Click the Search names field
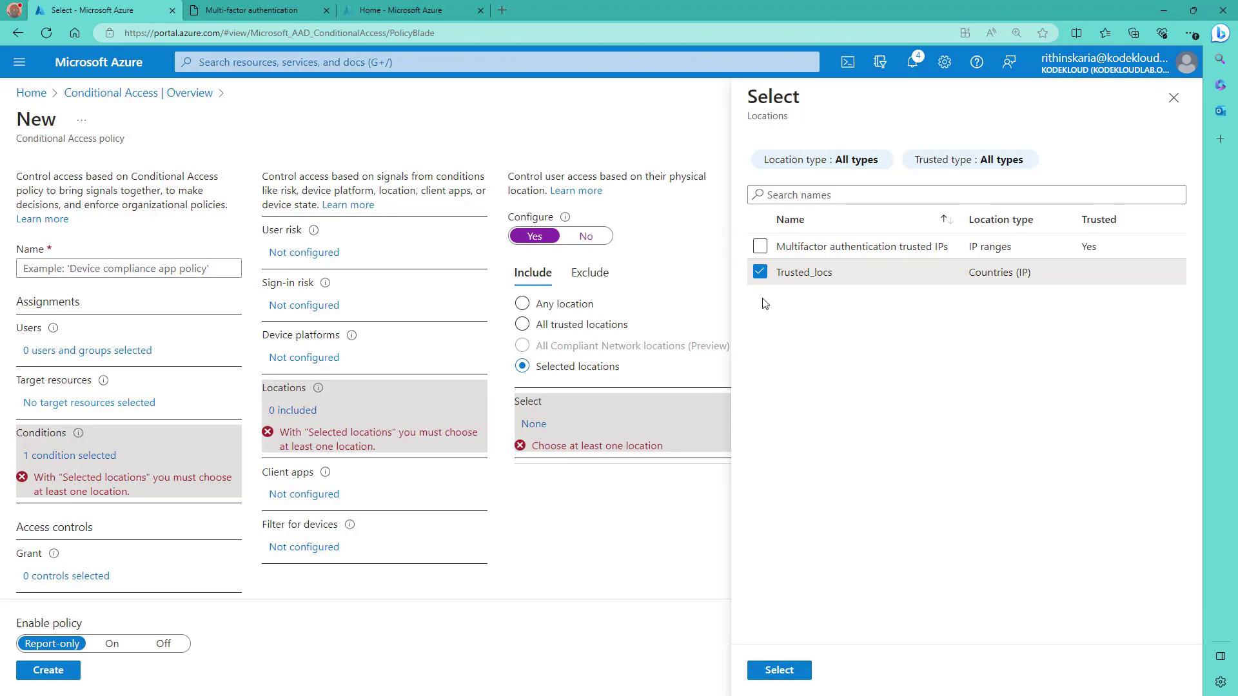The width and height of the screenshot is (1238, 696). pos(967,195)
